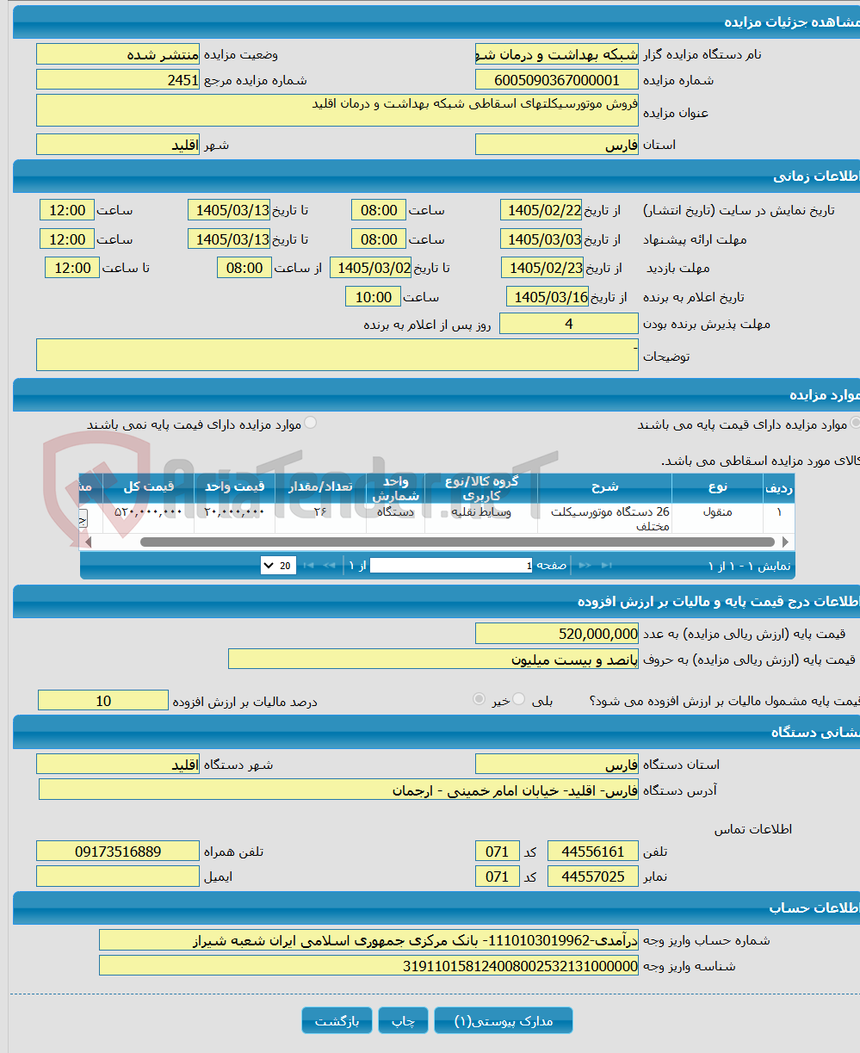Click the base price in words field

coord(433,660)
